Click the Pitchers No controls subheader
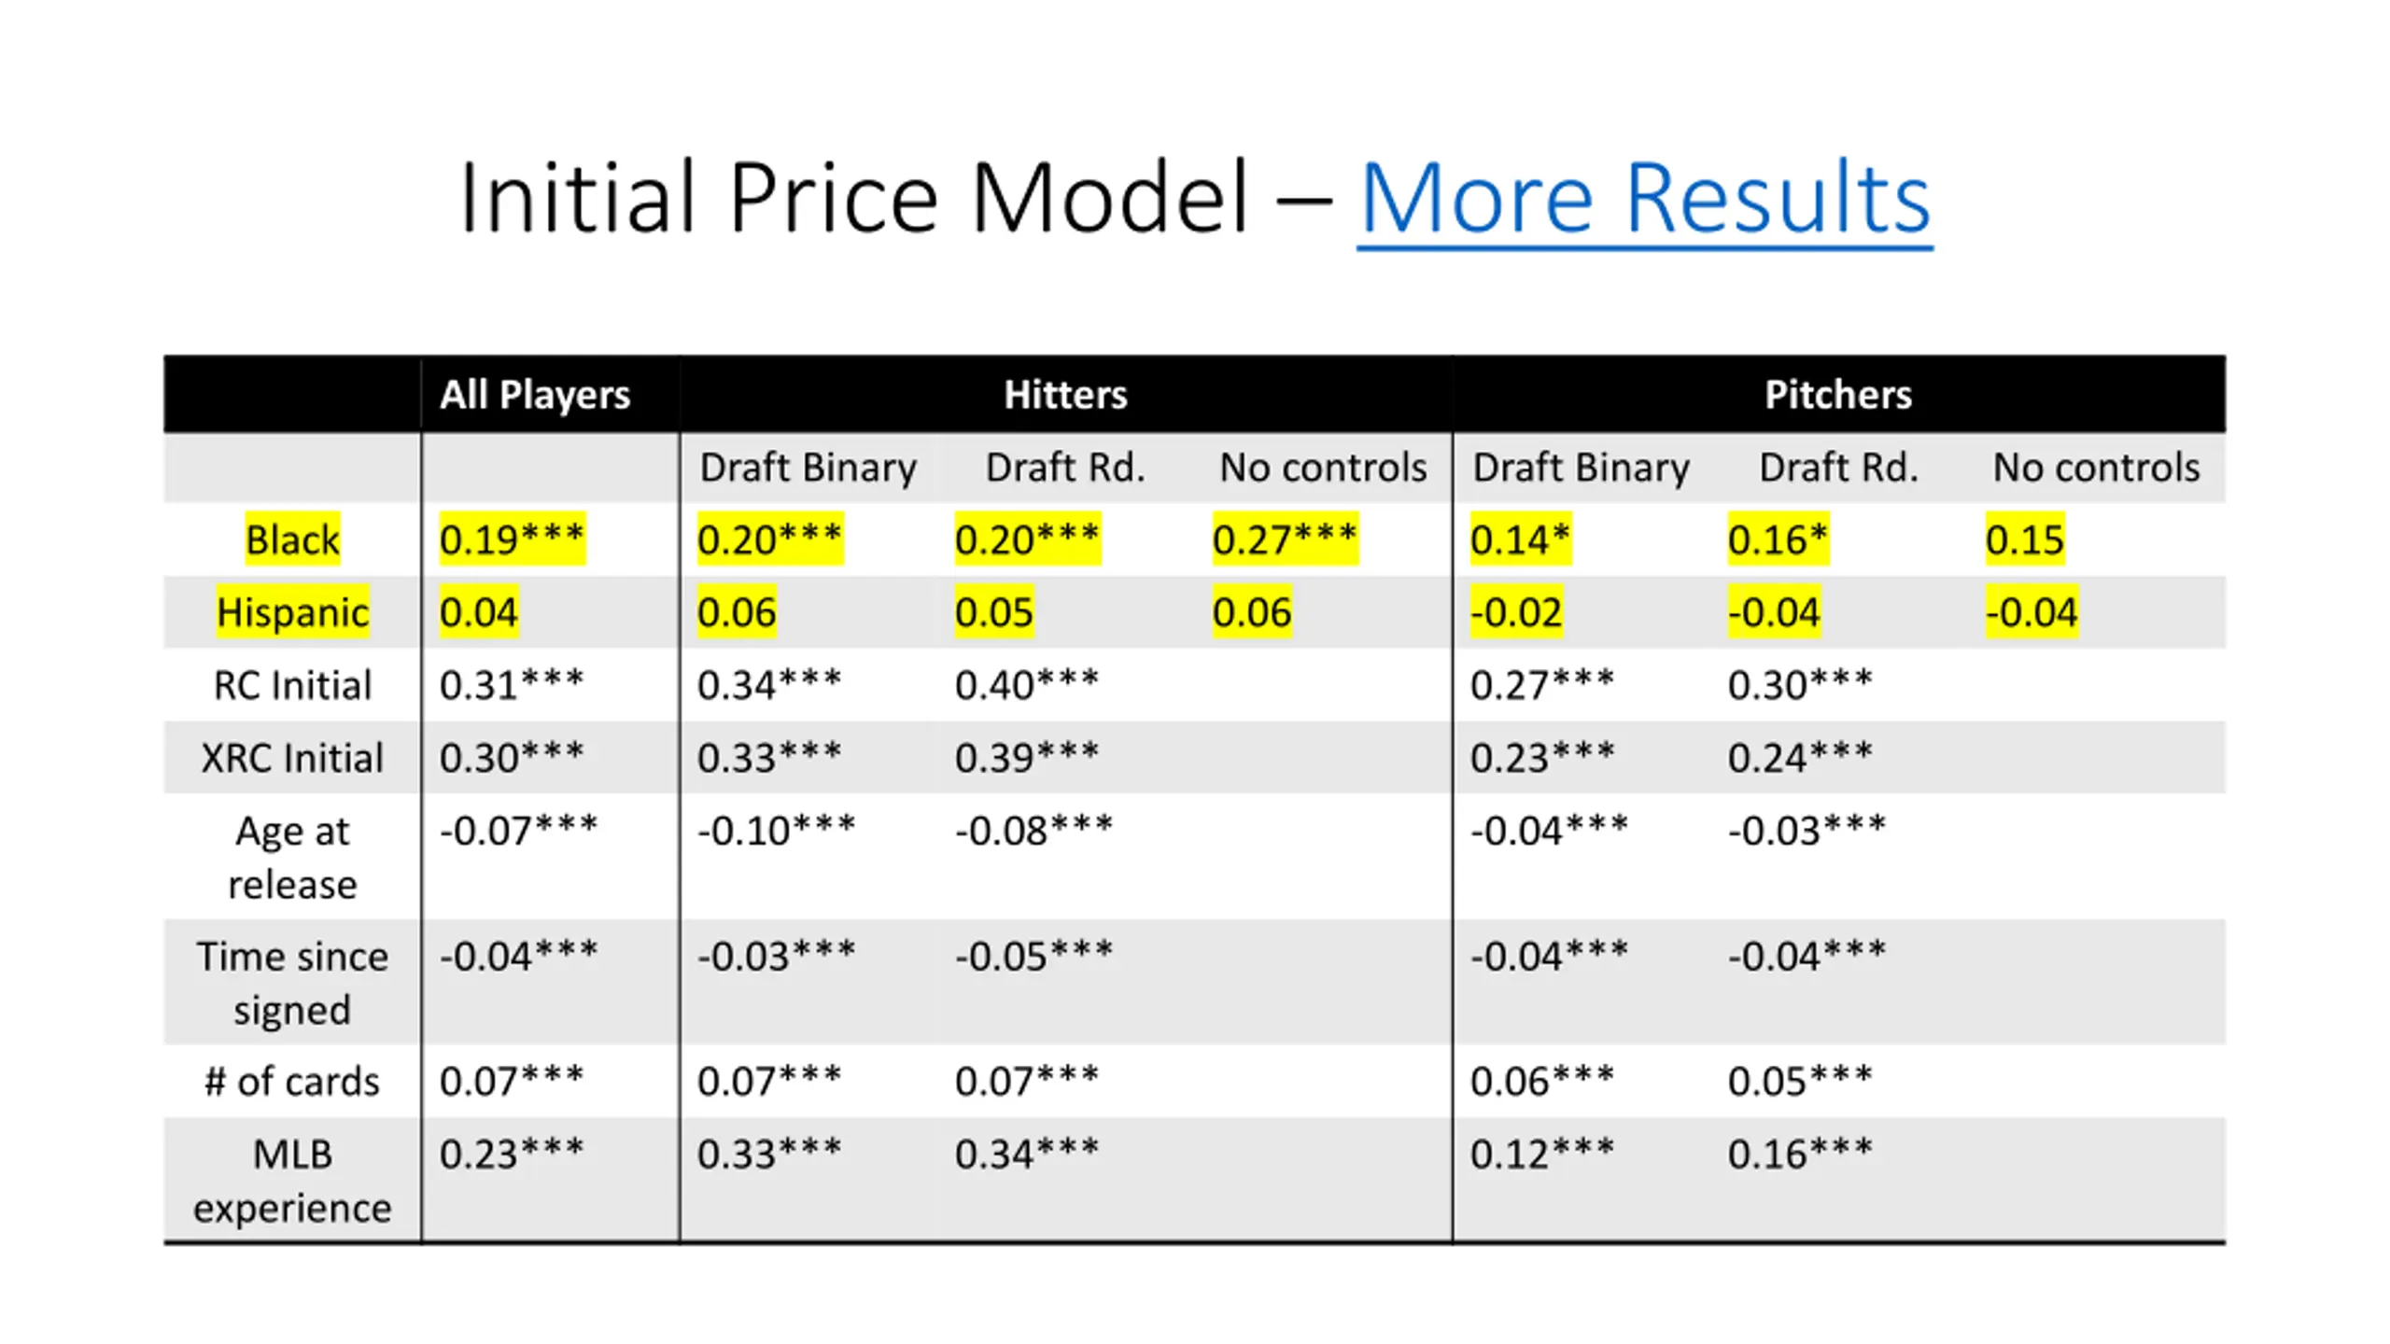 coord(2096,467)
